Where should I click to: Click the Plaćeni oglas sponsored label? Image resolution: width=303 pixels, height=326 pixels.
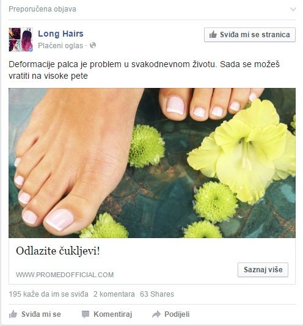pyautogui.click(x=60, y=46)
